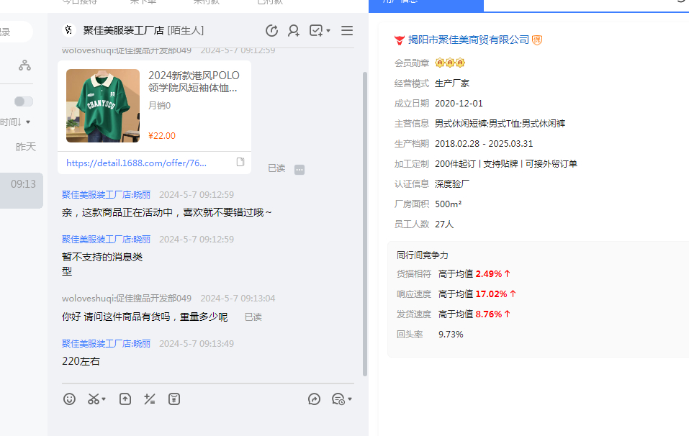Image resolution: width=689 pixels, height=436 pixels.
Task: Click the yuan payment request icon
Action: tap(174, 399)
